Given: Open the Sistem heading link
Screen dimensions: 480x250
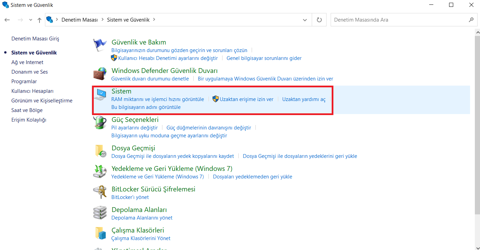Looking at the screenshot, I should (122, 91).
